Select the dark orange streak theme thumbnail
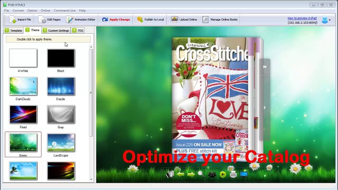338x190 pixels. tap(61, 170)
